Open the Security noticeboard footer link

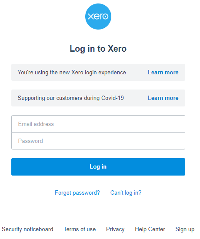pos(27,229)
